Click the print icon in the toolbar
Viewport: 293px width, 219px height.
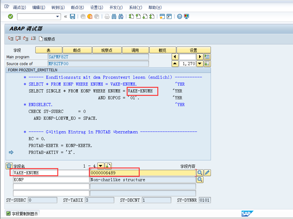107,17
